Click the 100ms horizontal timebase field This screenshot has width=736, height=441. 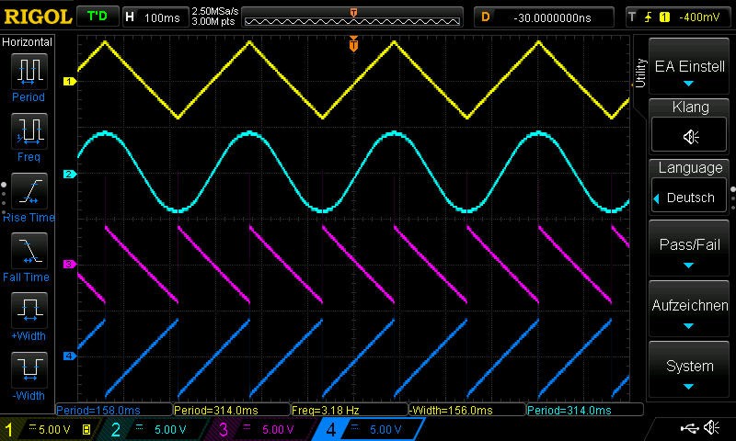pyautogui.click(x=153, y=17)
